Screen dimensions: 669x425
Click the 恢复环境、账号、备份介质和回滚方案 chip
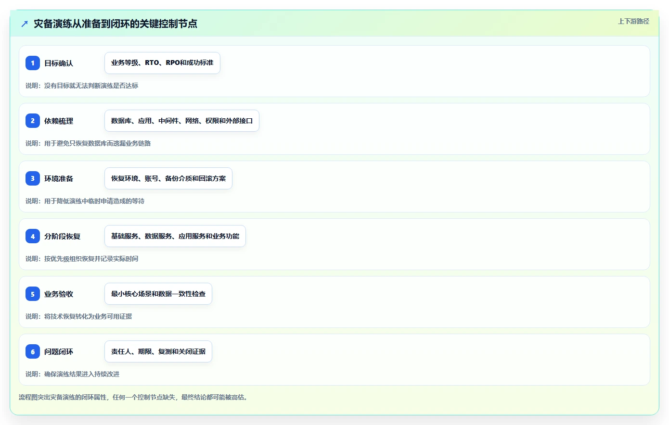[168, 178]
